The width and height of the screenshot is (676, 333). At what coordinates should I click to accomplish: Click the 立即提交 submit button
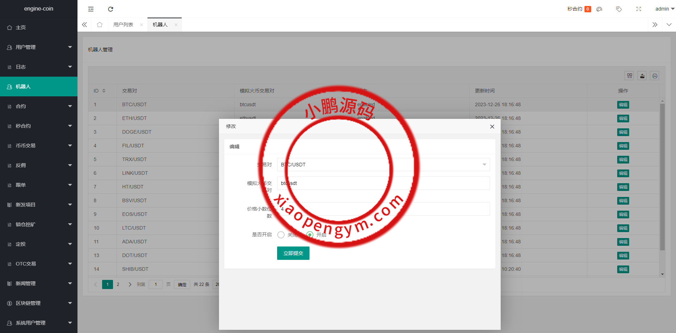point(293,253)
